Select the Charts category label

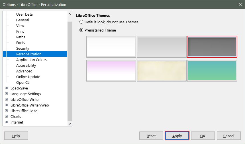16,116
